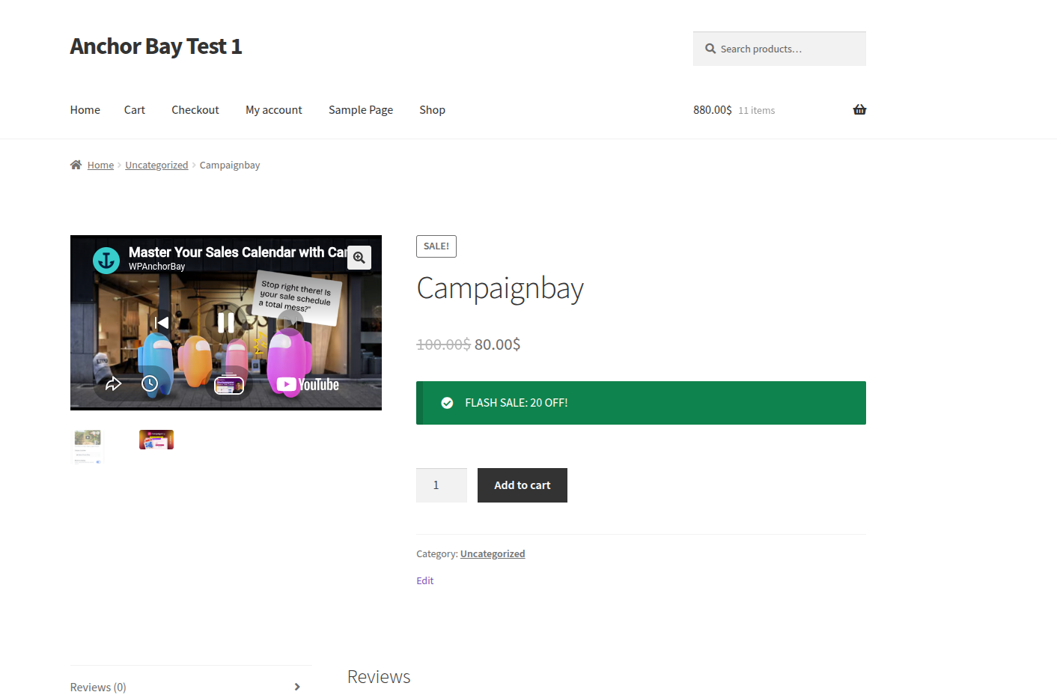
Task: Click the previous-track icon in the video player
Action: tap(161, 322)
